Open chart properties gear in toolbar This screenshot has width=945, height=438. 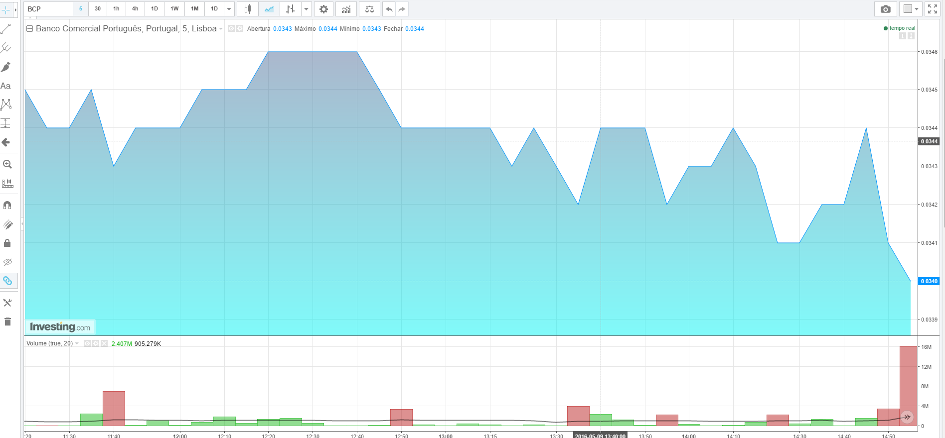(x=323, y=9)
